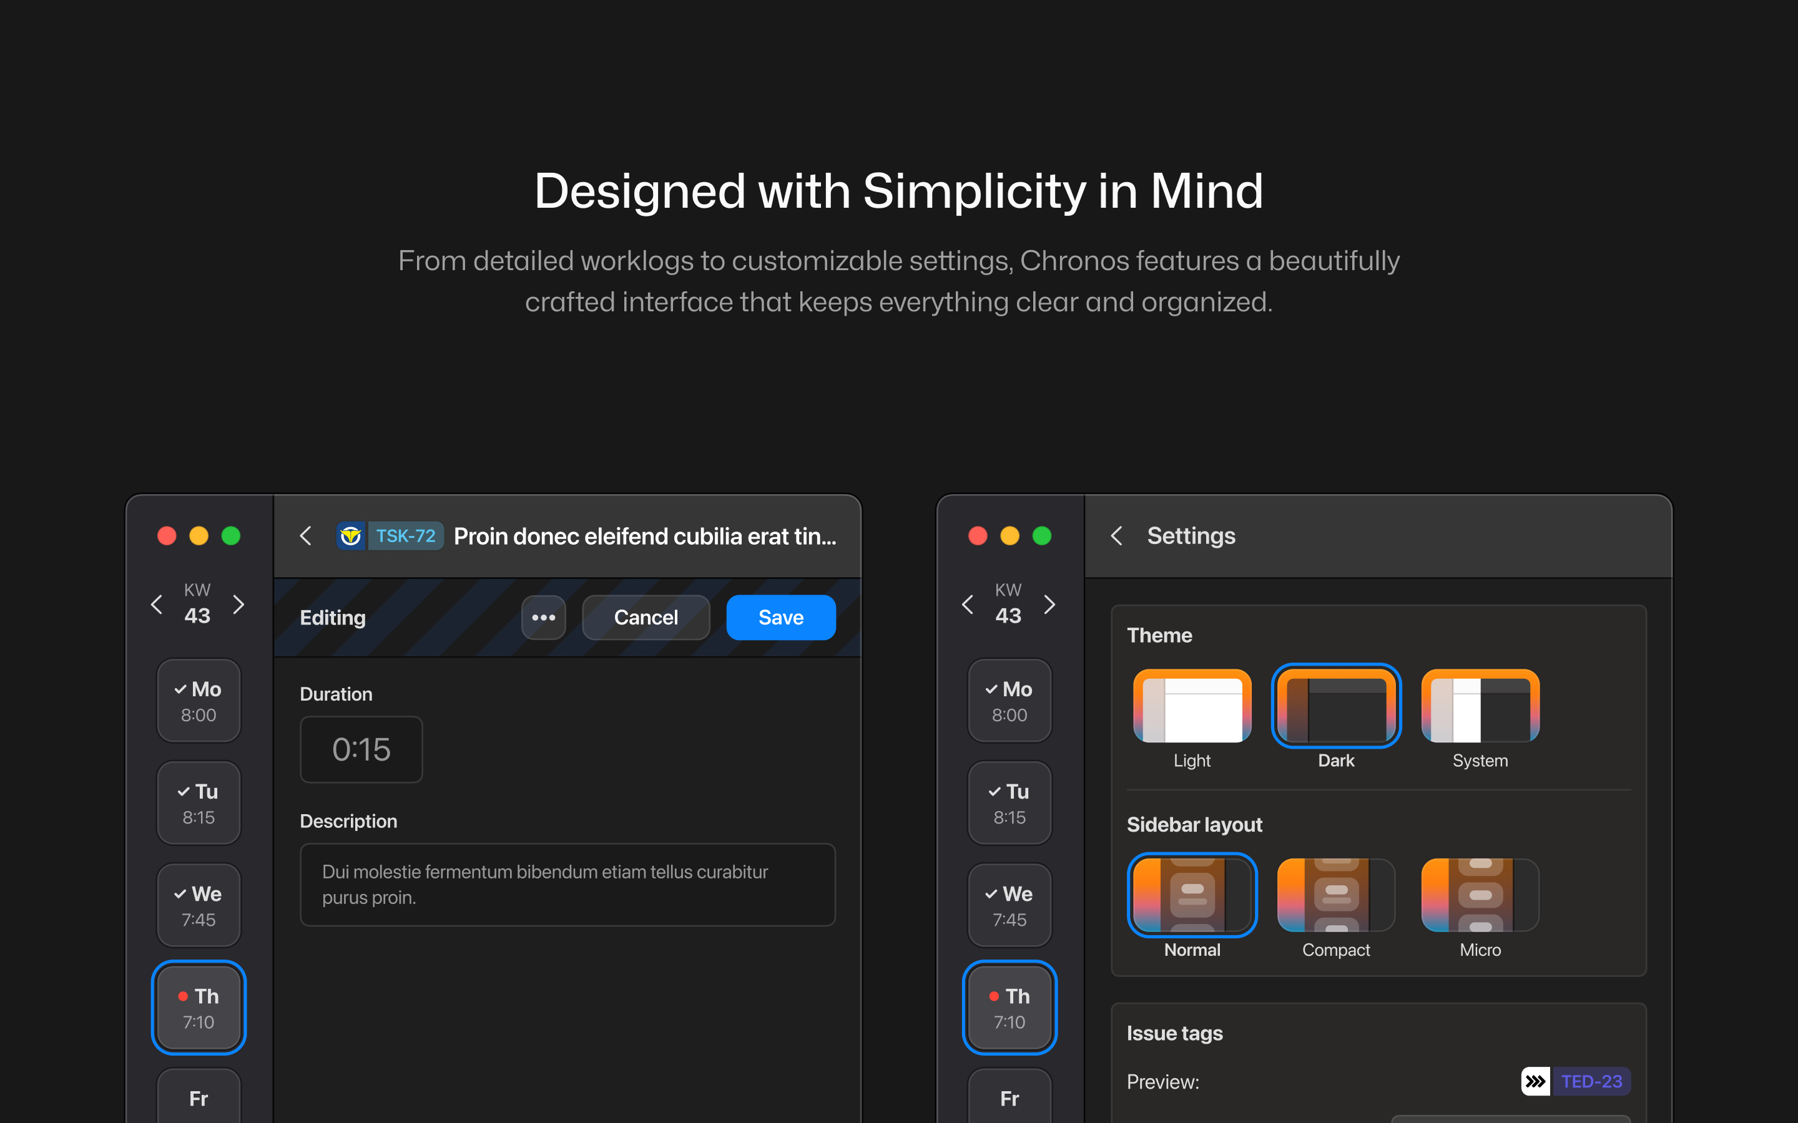Open the next week in the Settings window

[1051, 605]
